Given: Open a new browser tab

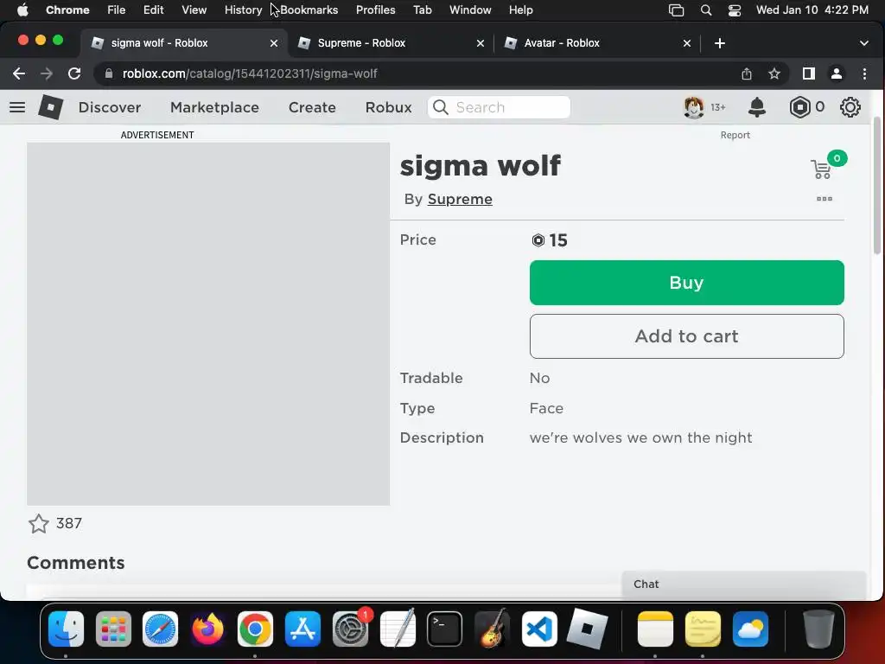Looking at the screenshot, I should click(720, 43).
